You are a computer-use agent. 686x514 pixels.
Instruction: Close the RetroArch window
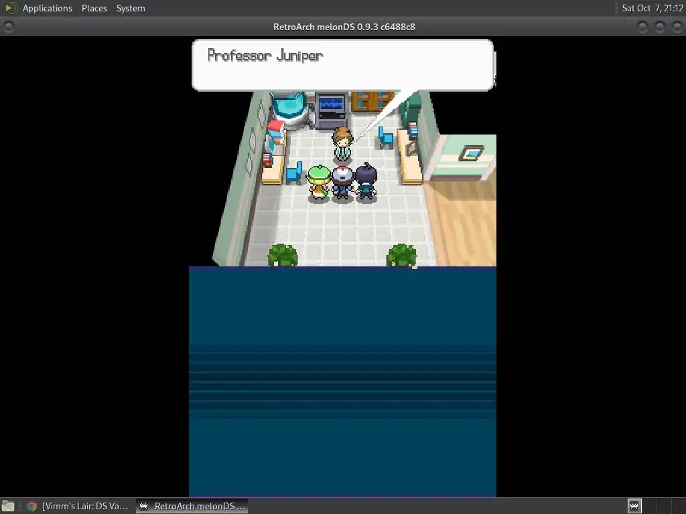[677, 27]
